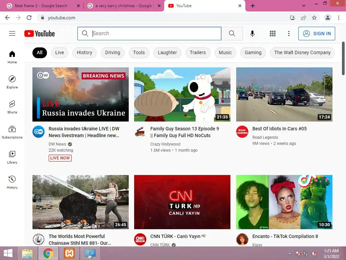The image size is (346, 260).
Task: Open the Chrome profile avatar
Action: (328, 18)
